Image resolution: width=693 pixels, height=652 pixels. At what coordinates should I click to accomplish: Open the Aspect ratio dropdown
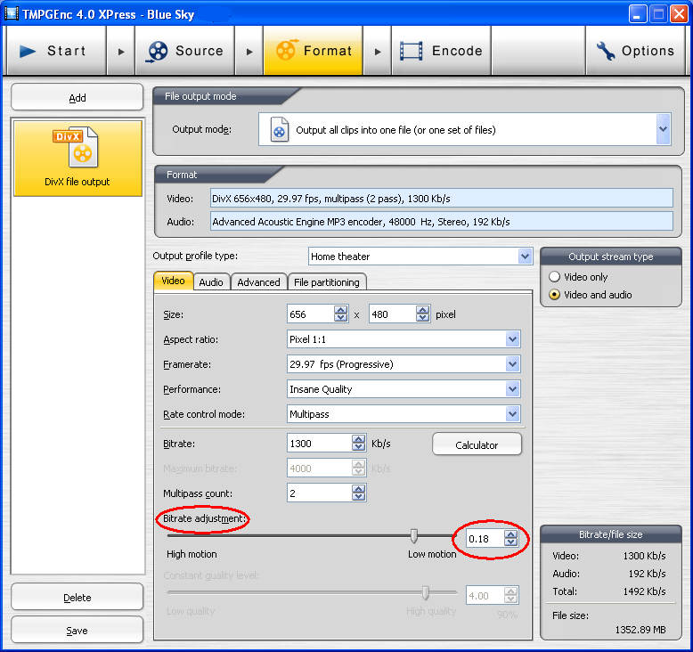[512, 339]
